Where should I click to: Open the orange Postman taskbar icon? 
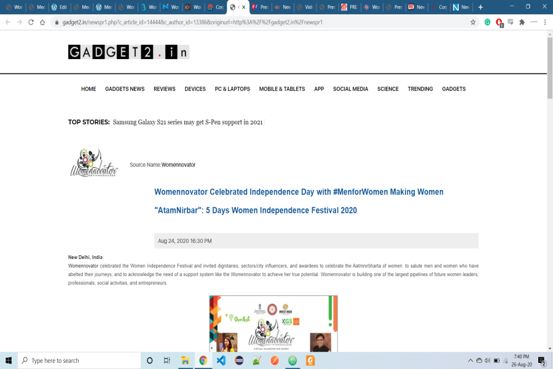pyautogui.click(x=275, y=360)
